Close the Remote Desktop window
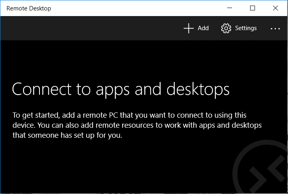Screen dimensions: 288x194 [x=276, y=8]
